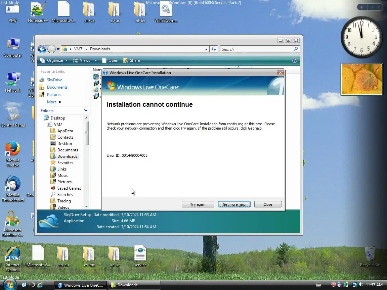Screen dimensions: 387x290
Task: Click the folder tree scroll-down arrow
Action: pyautogui.click(x=86, y=207)
